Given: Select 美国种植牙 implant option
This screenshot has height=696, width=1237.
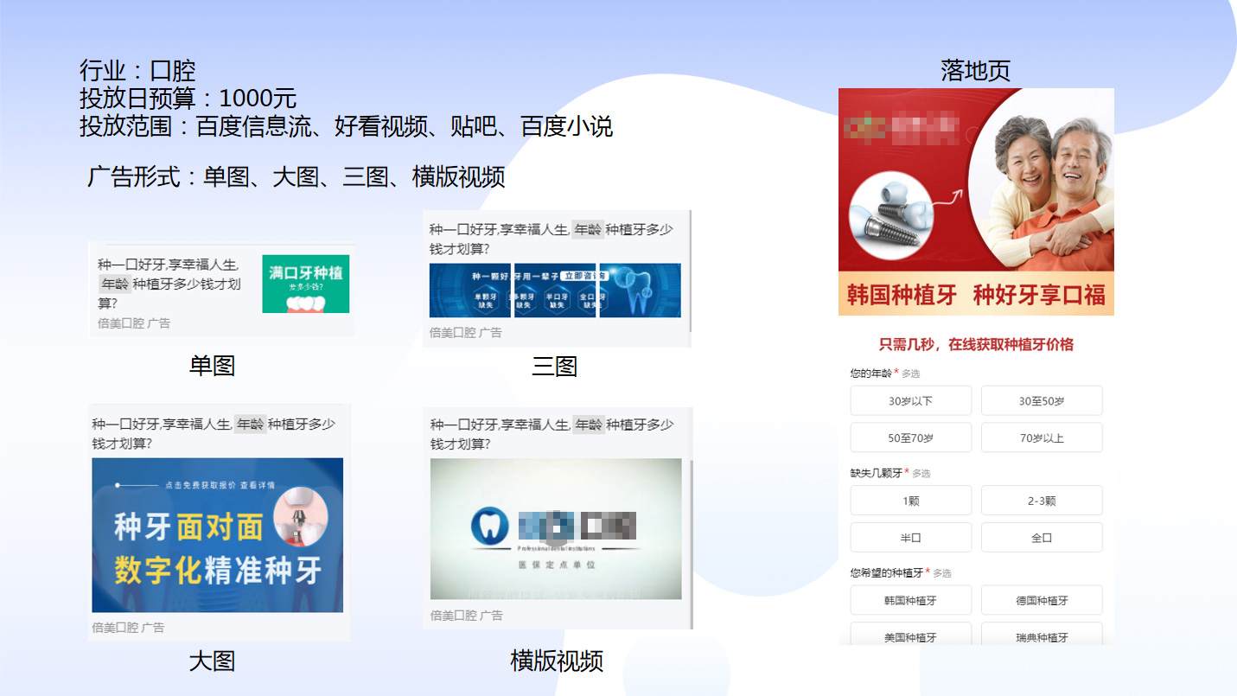Looking at the screenshot, I should [911, 634].
